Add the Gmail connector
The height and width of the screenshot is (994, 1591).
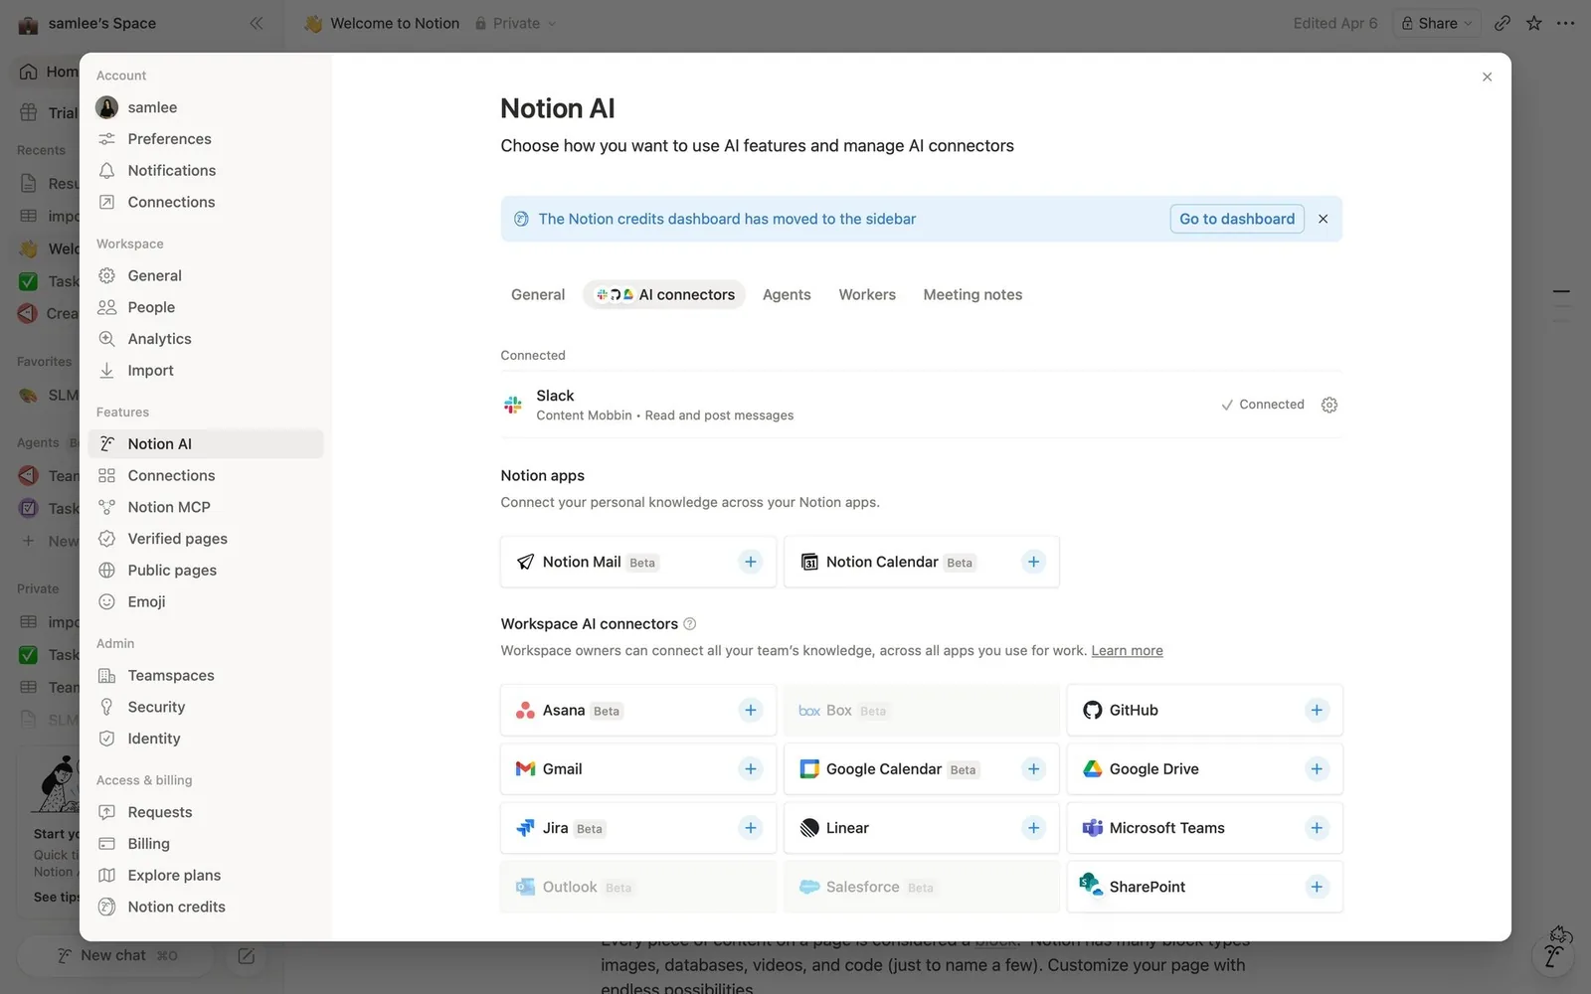pyautogui.click(x=751, y=768)
